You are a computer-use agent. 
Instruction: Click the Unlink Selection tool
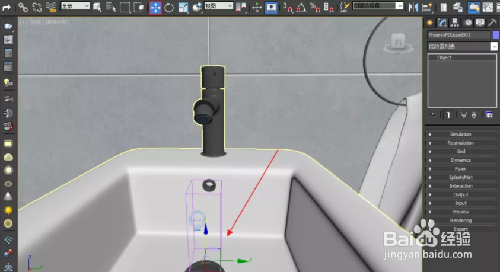[37, 7]
